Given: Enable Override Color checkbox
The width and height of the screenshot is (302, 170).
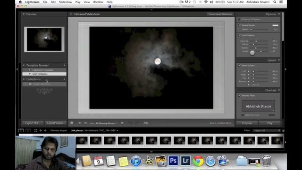Looking at the screenshot, I should click(x=243, y=115).
